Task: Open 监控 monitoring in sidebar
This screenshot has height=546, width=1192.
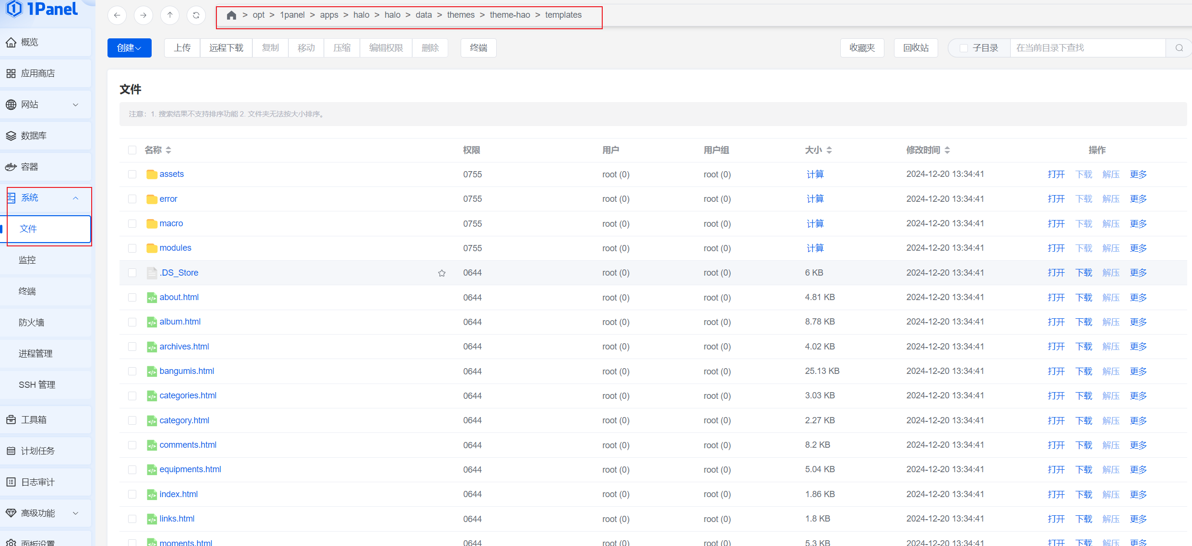Action: [27, 260]
